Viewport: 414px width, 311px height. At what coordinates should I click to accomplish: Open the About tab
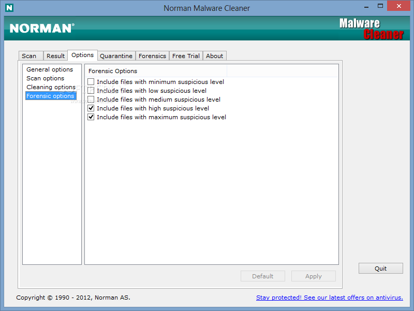point(214,56)
